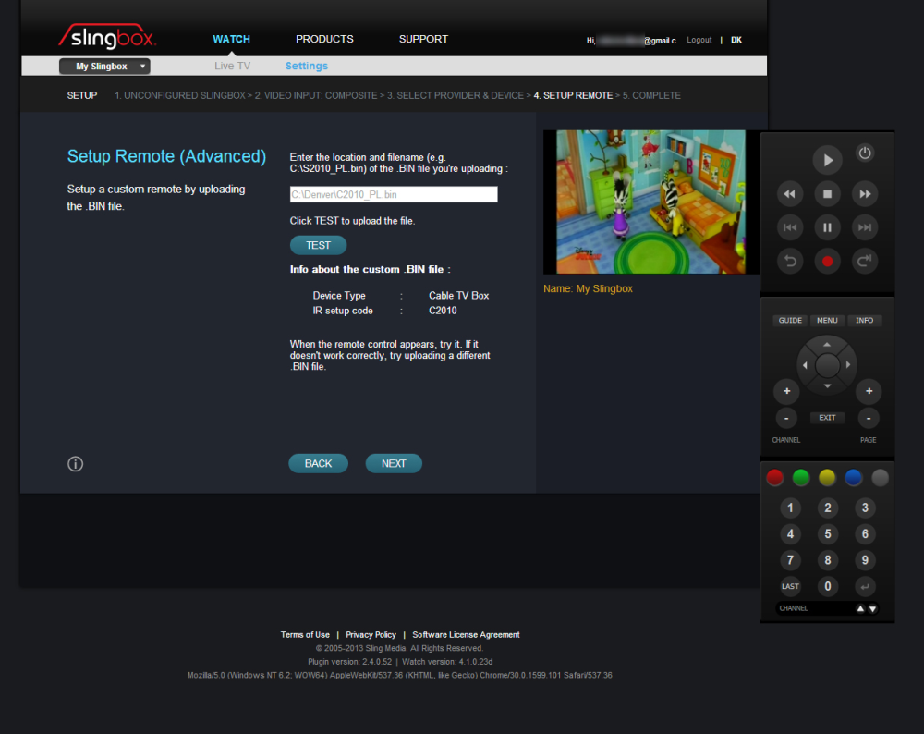Open the Terms of Use link
The image size is (924, 734).
point(305,635)
